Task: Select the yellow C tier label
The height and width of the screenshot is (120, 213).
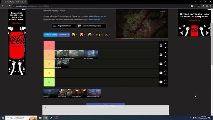Action: click(49, 73)
